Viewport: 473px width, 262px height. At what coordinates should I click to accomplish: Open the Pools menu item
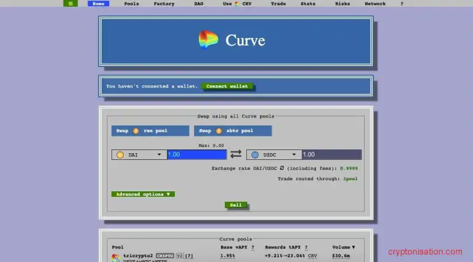pyautogui.click(x=131, y=4)
